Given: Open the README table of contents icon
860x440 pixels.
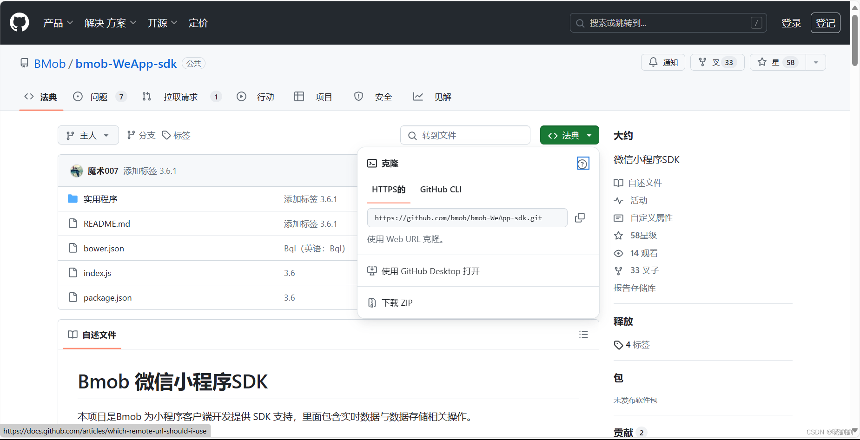Looking at the screenshot, I should tap(583, 335).
